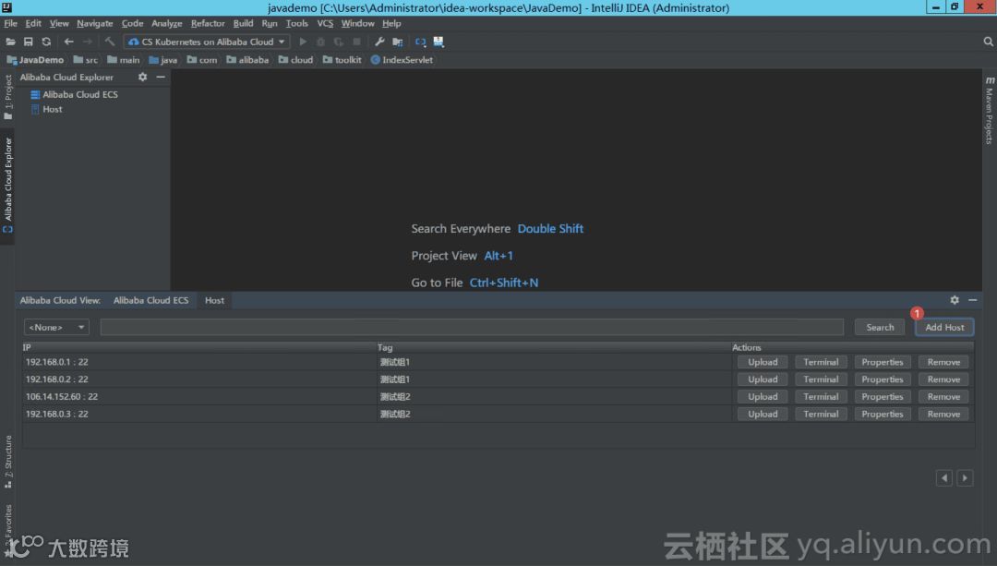This screenshot has height=566, width=997.
Task: Click the Stop square icon
Action: (x=356, y=42)
